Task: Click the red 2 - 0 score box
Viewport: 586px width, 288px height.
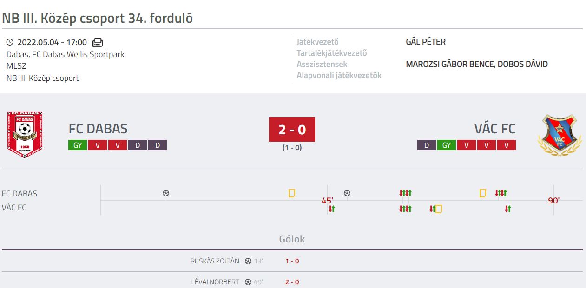Action: (x=292, y=129)
